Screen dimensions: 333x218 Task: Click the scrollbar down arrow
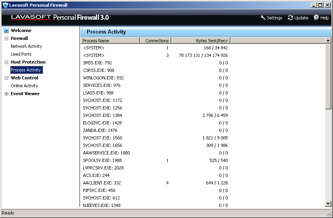[328, 203]
